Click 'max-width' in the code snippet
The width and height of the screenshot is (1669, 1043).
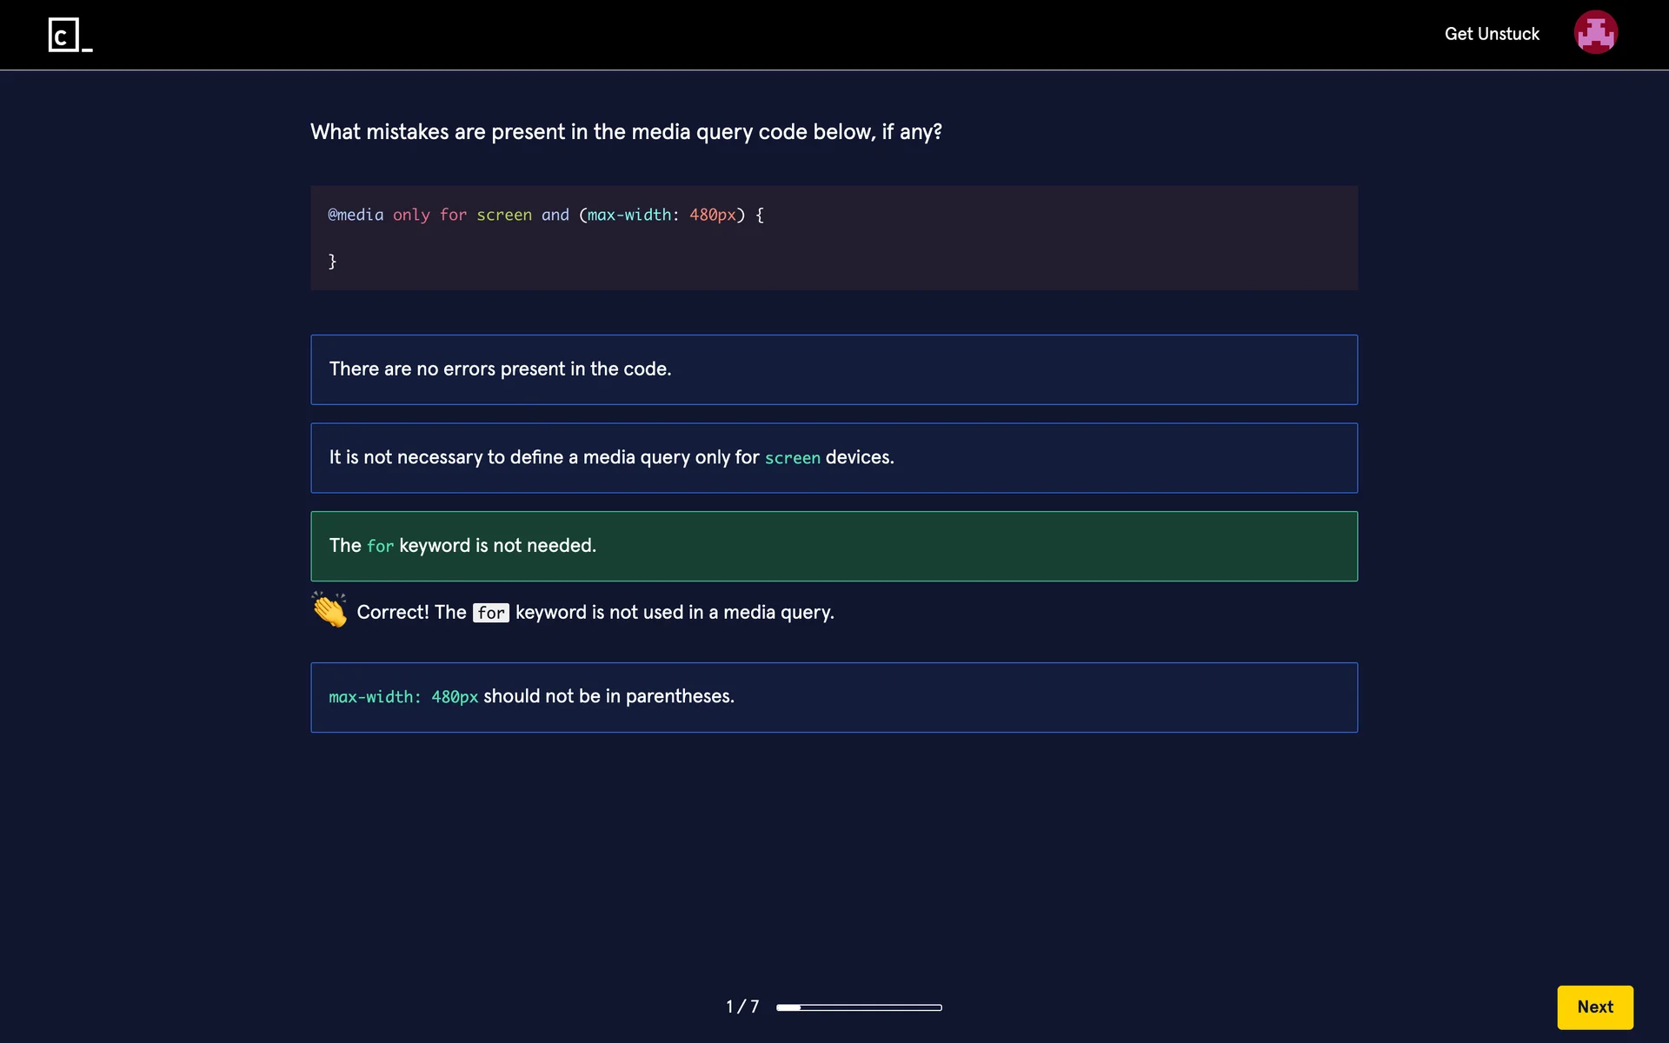629,215
